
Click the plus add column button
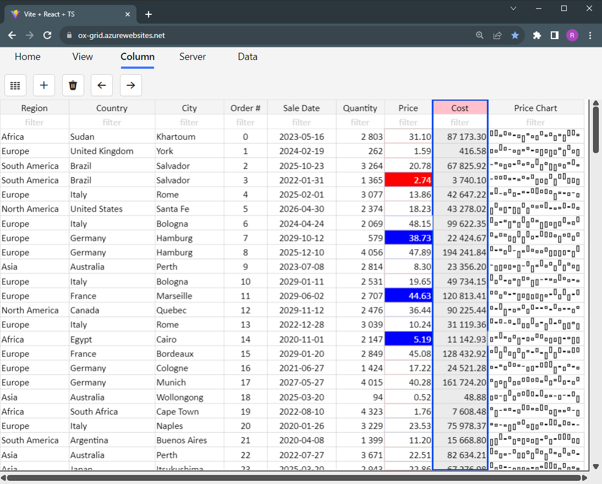coord(44,85)
